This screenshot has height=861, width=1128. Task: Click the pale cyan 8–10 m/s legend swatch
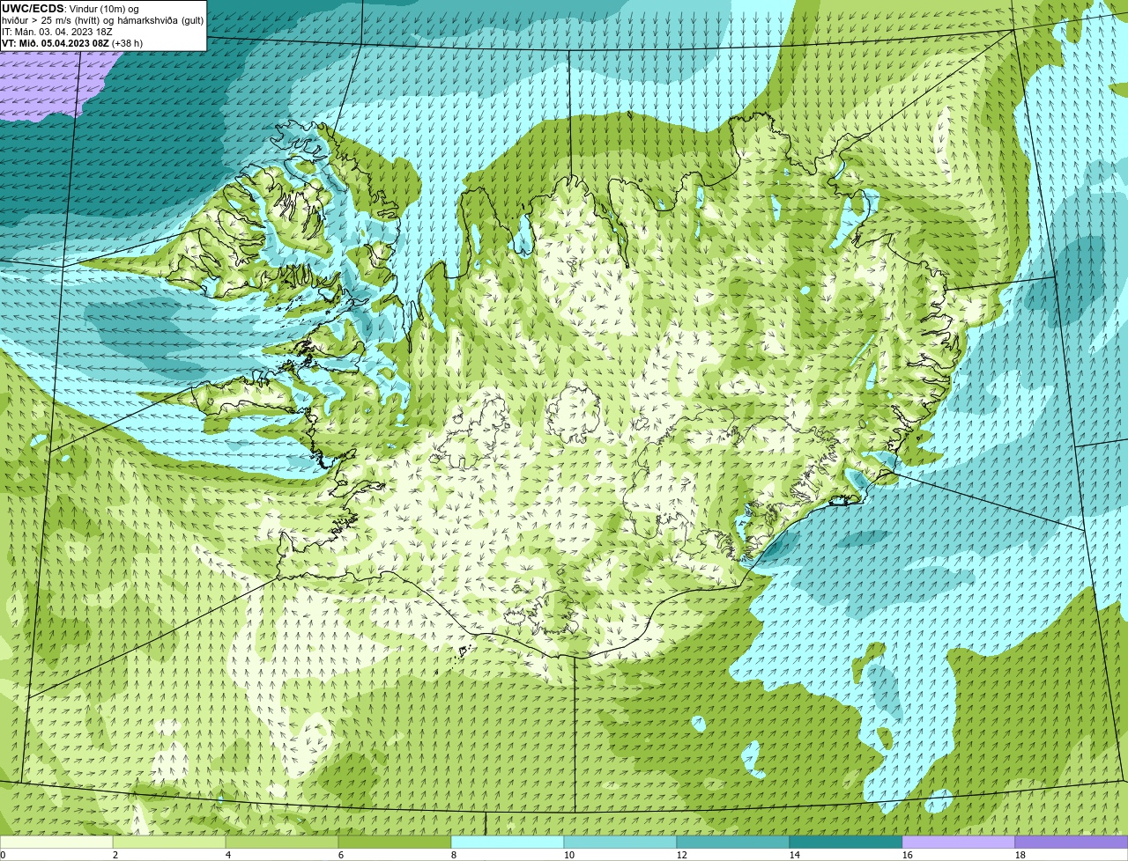(508, 842)
